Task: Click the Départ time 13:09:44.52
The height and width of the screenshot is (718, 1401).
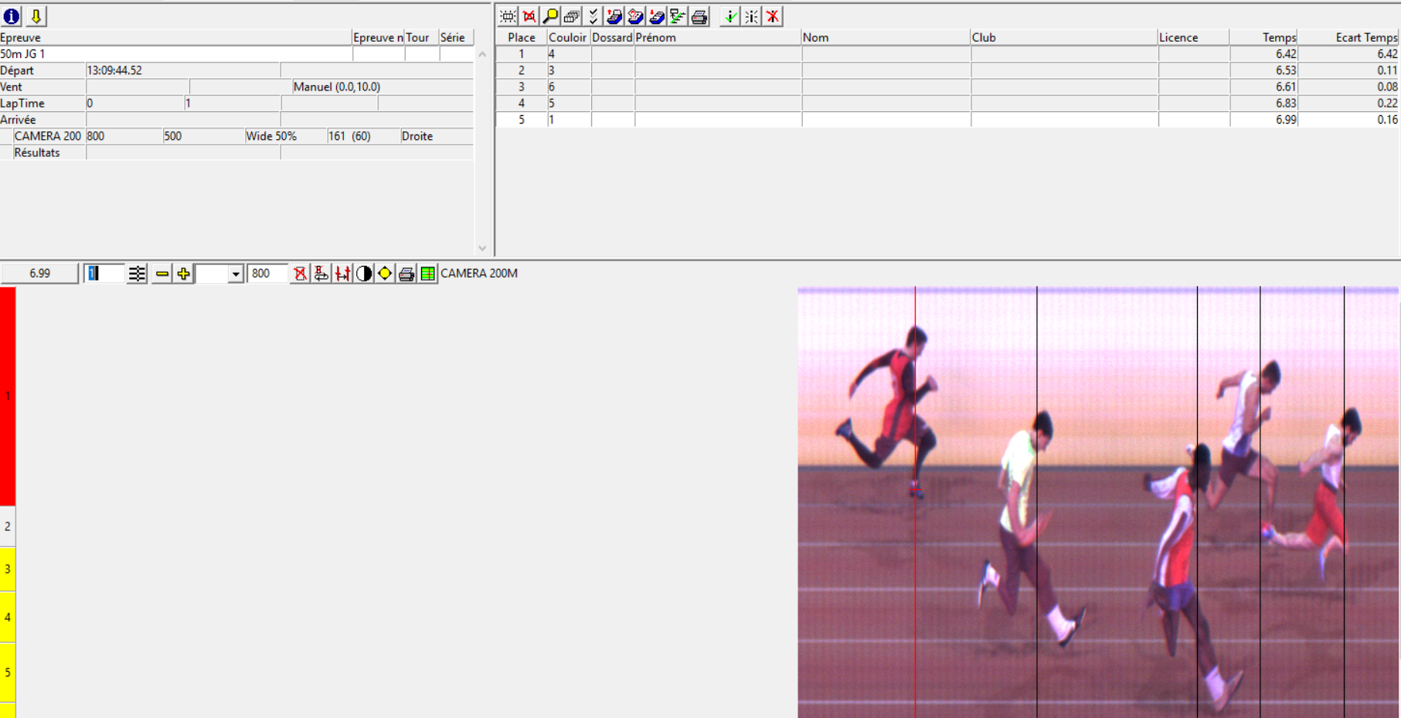Action: click(x=114, y=70)
